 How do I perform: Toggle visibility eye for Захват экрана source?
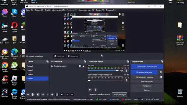(80, 66)
